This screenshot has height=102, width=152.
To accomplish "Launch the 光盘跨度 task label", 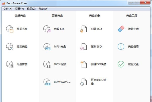I will [22, 64].
